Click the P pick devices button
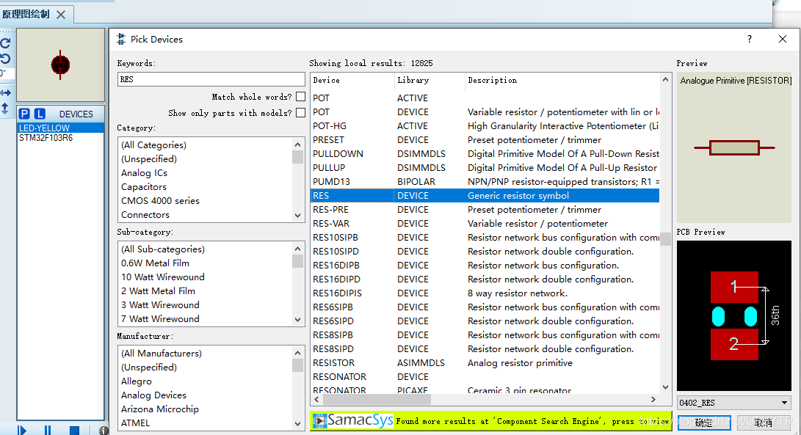Screen dimensions: 801x435 24,114
